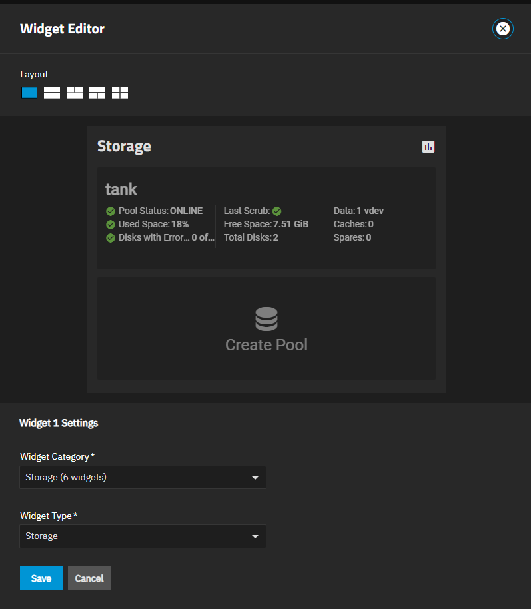Pick the four-quadrant layout icon

(120, 93)
